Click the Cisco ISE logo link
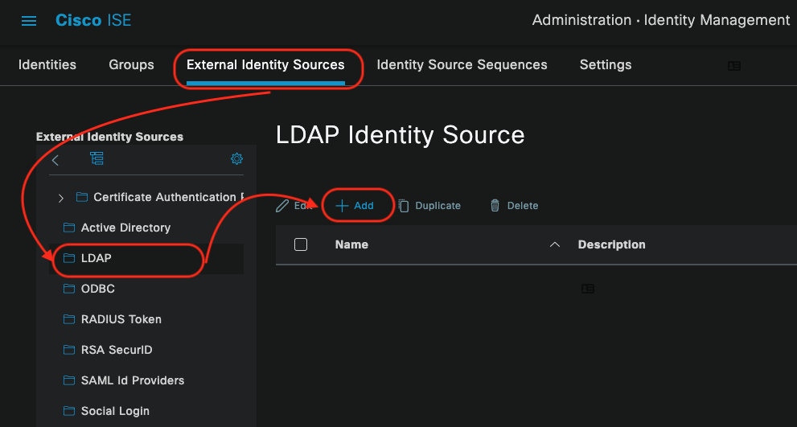This screenshot has width=797, height=427. click(x=93, y=20)
